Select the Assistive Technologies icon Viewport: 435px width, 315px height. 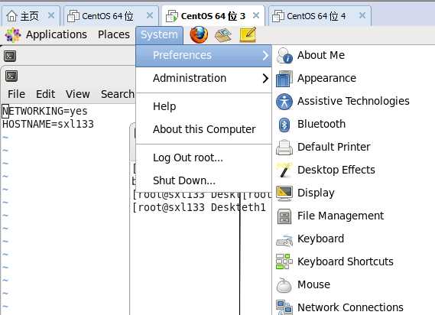[284, 101]
